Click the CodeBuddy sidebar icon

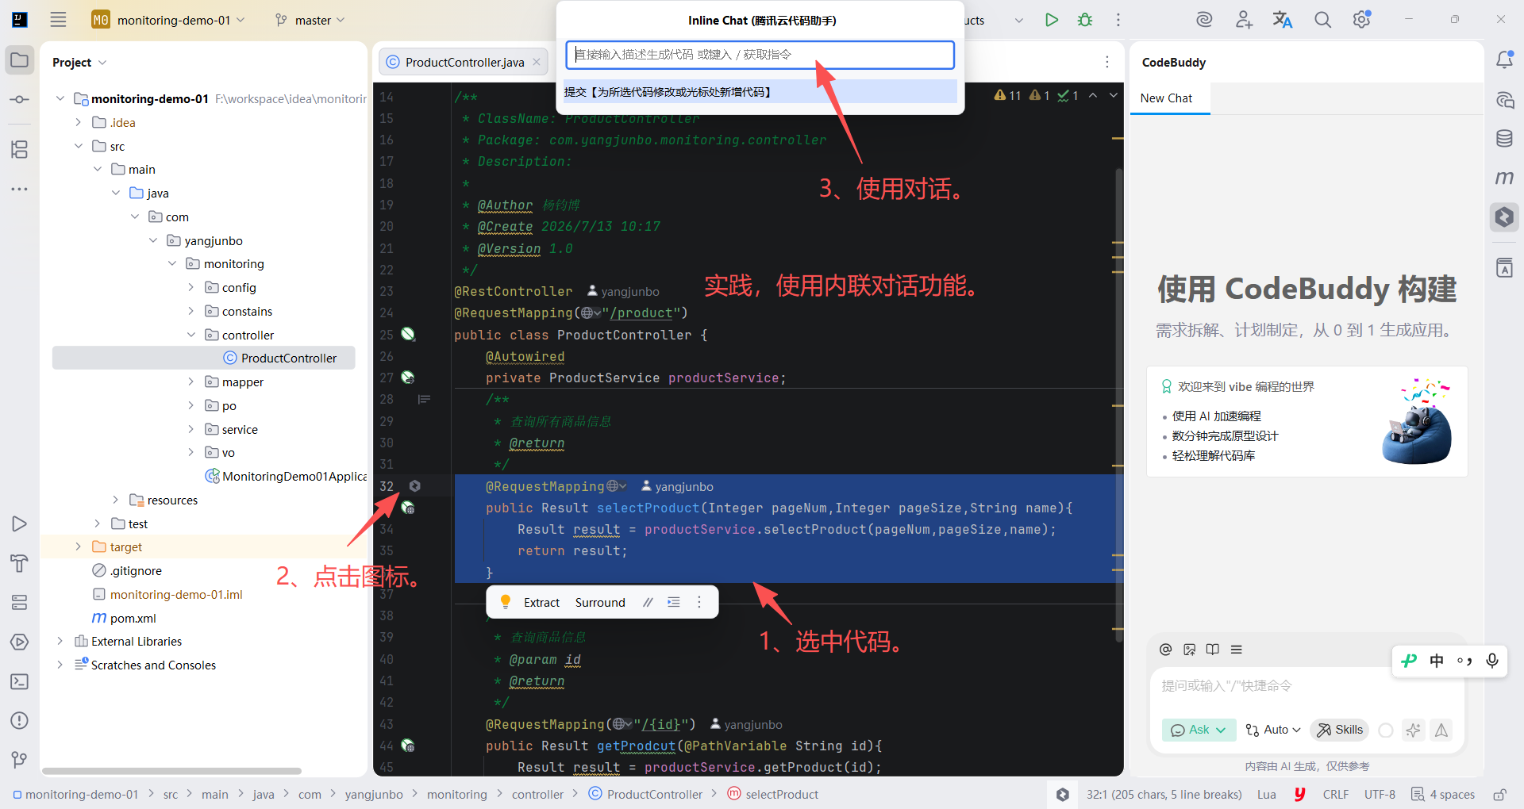click(1504, 217)
